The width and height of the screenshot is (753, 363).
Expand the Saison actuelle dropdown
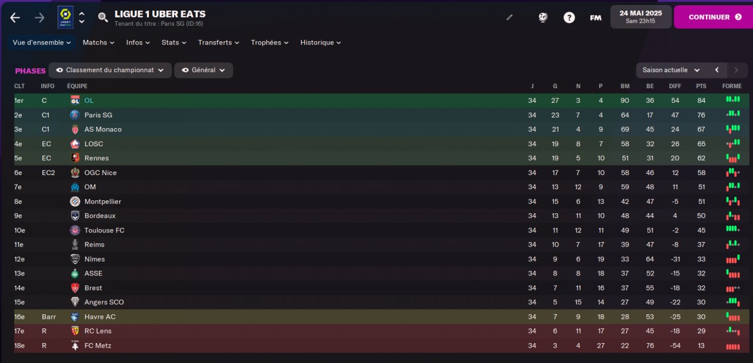coord(671,70)
